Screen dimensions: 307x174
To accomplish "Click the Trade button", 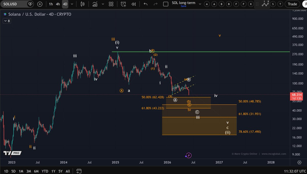I will (x=292, y=4).
